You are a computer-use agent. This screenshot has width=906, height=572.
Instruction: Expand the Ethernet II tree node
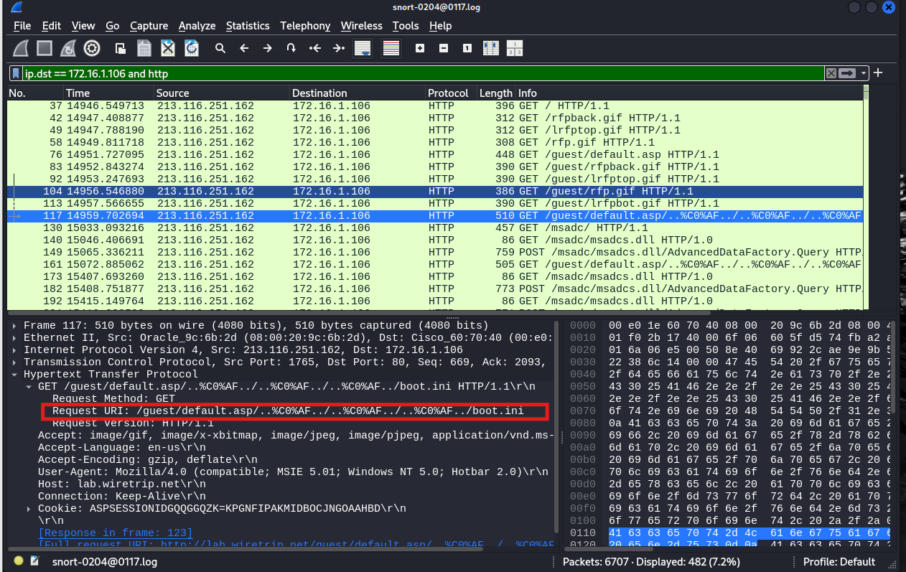[x=16, y=337]
